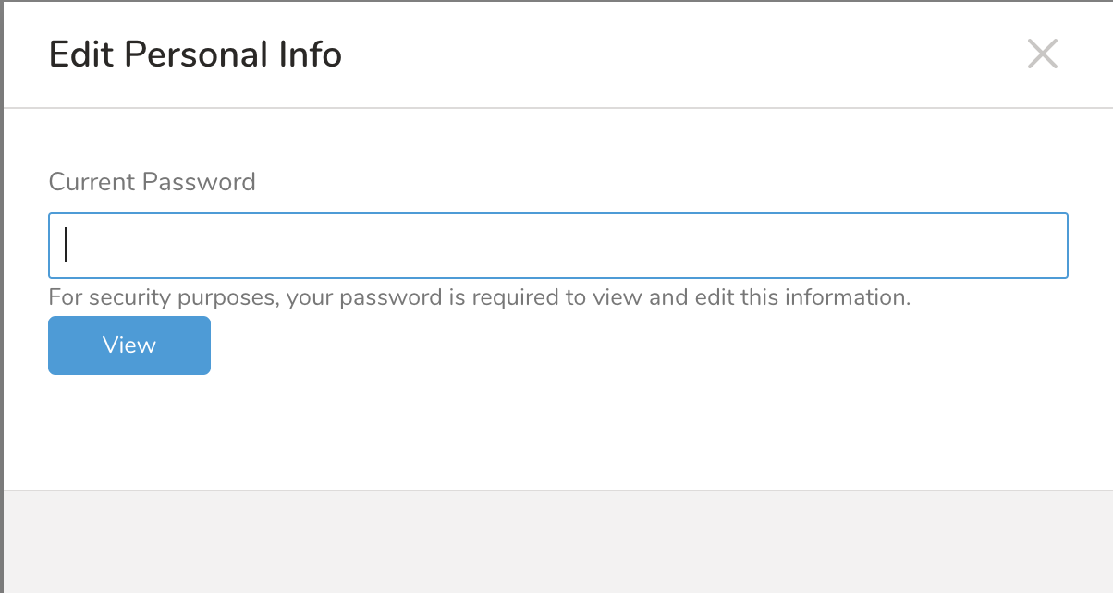Click the "Edit Personal Info" dialog title
The height and width of the screenshot is (593, 1113).
[x=195, y=55]
